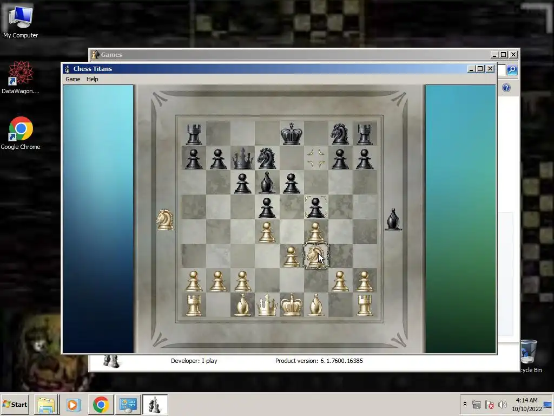This screenshot has height=416, width=554.
Task: Select the white pawn on e3
Action: (x=291, y=256)
